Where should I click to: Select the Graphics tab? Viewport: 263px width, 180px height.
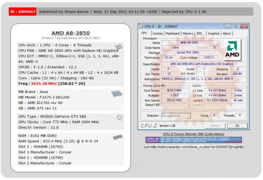coord(213,34)
